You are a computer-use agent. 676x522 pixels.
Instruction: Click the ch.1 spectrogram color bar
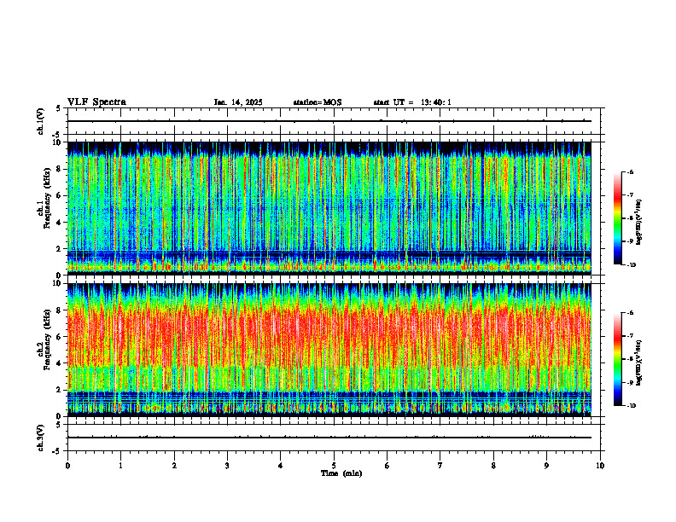tap(618, 218)
